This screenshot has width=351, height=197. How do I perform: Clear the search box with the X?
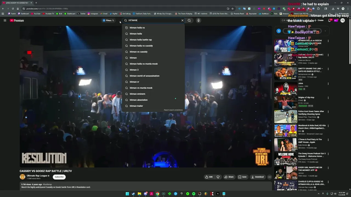(182, 20)
